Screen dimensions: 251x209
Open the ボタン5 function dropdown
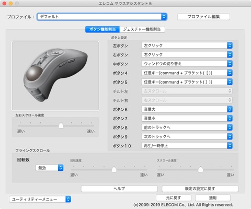tap(187, 82)
